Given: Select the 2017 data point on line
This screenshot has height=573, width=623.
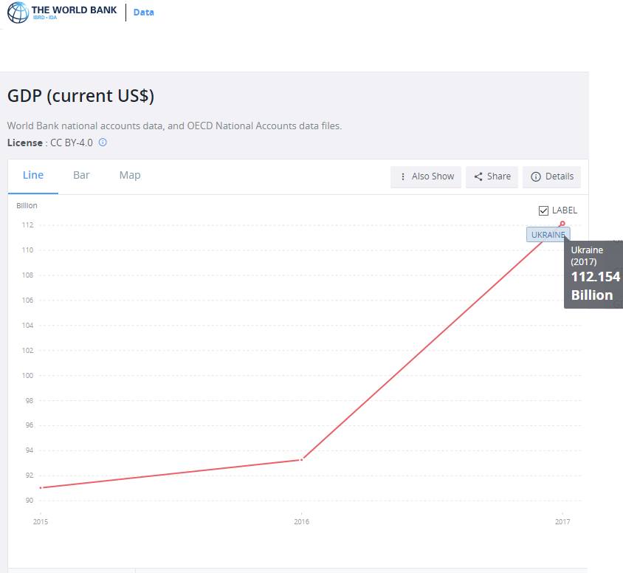Looking at the screenshot, I should [x=562, y=224].
